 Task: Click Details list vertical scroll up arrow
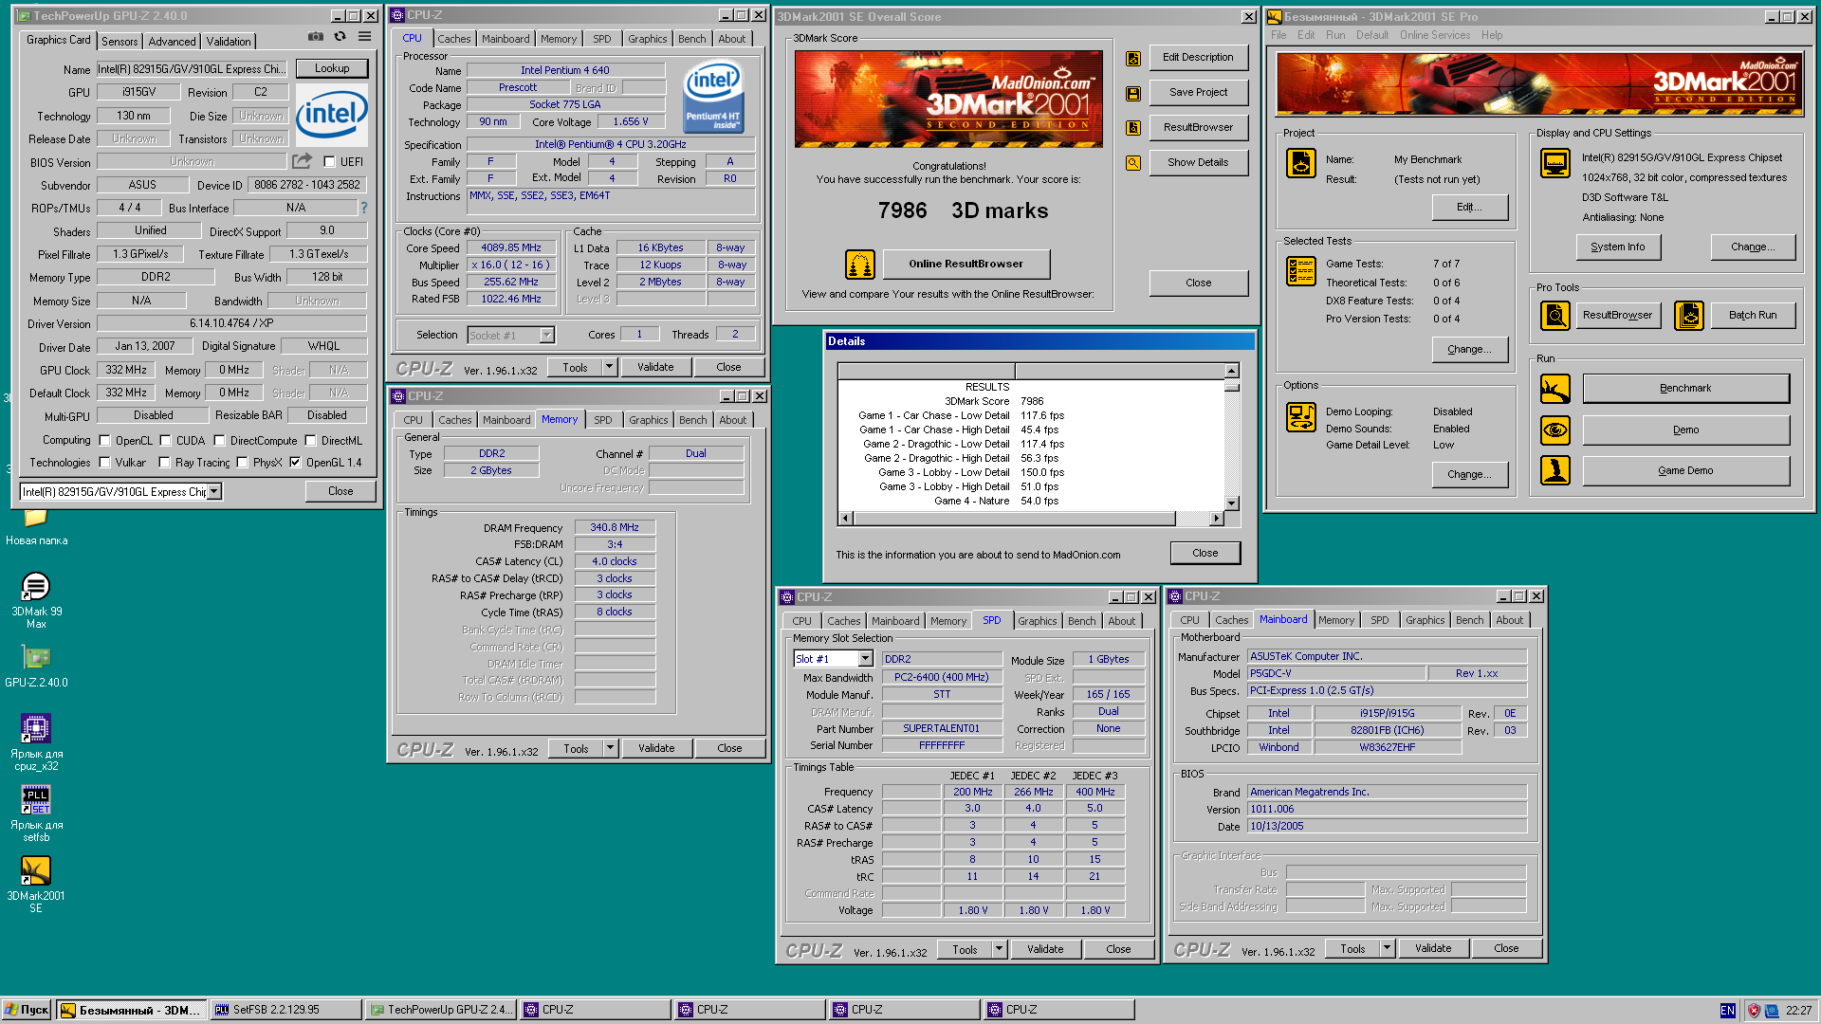coord(1231,371)
